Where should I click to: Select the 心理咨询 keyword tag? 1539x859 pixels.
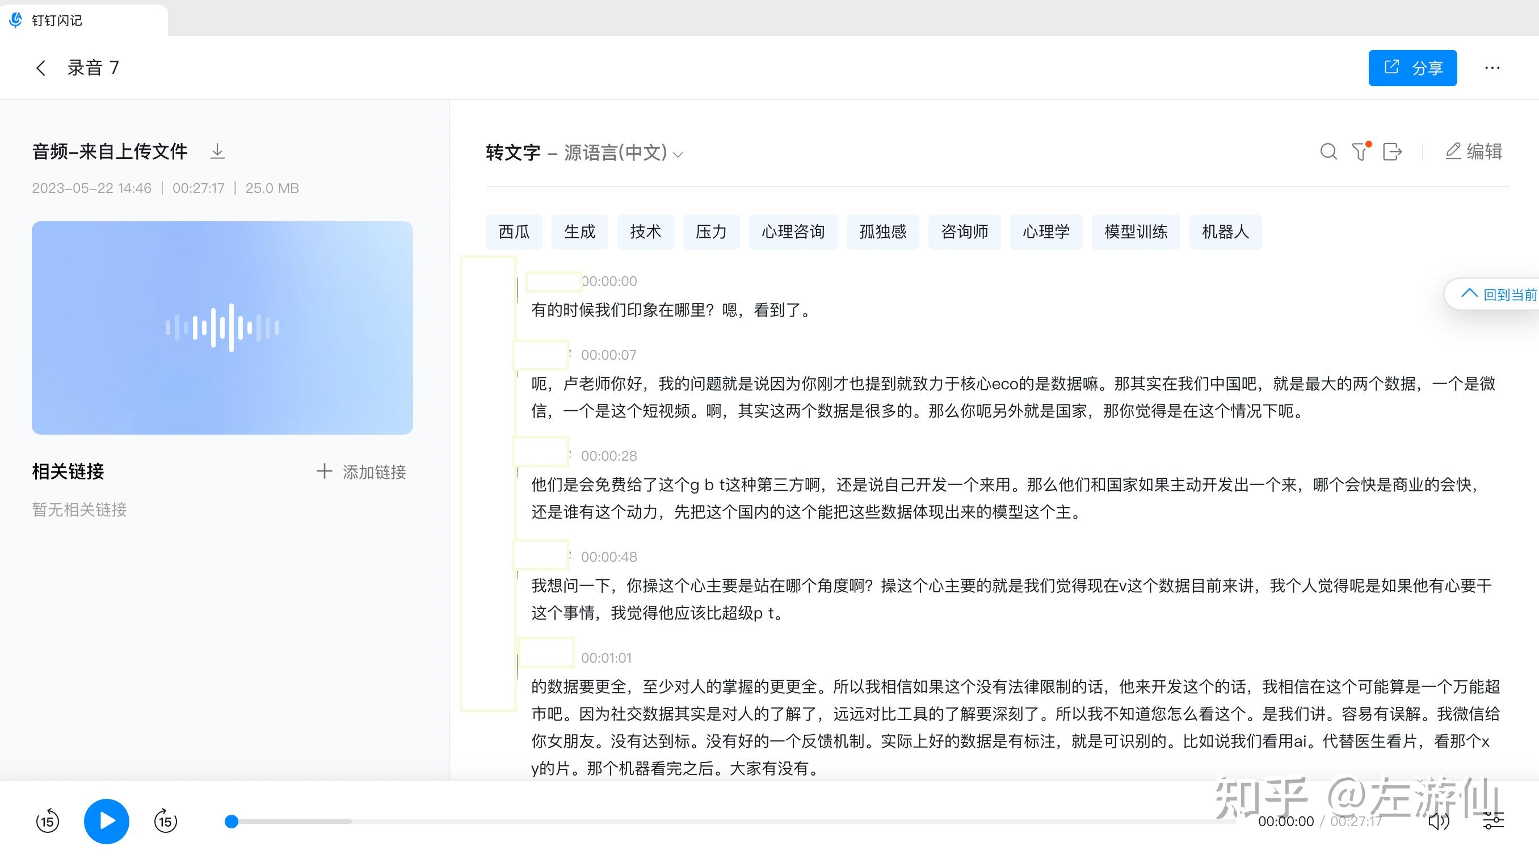coord(793,232)
